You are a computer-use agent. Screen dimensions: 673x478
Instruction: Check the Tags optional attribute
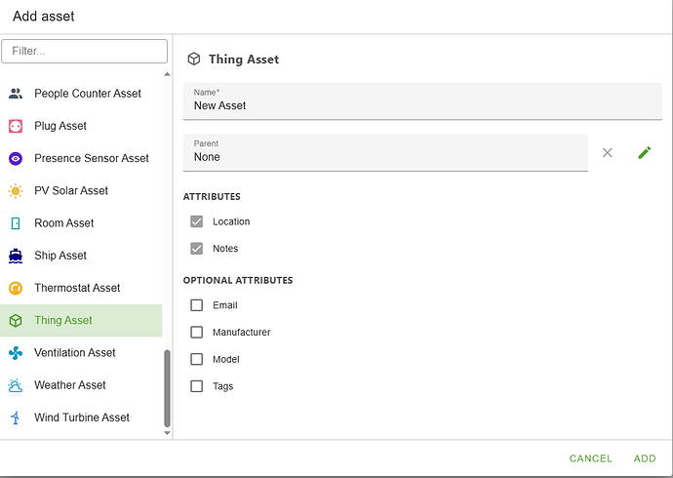click(x=197, y=386)
